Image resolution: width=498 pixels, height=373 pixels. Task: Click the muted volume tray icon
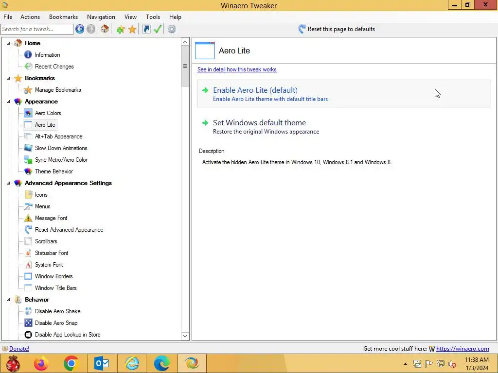point(452,364)
